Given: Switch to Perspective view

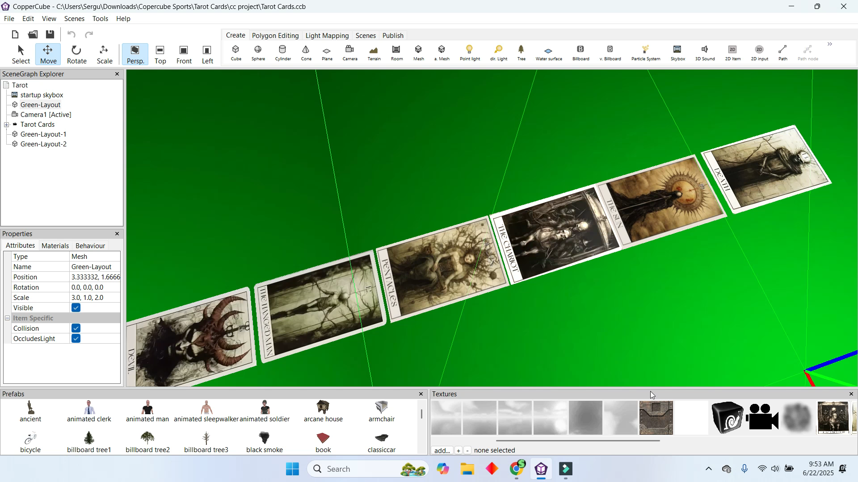Looking at the screenshot, I should coord(135,54).
